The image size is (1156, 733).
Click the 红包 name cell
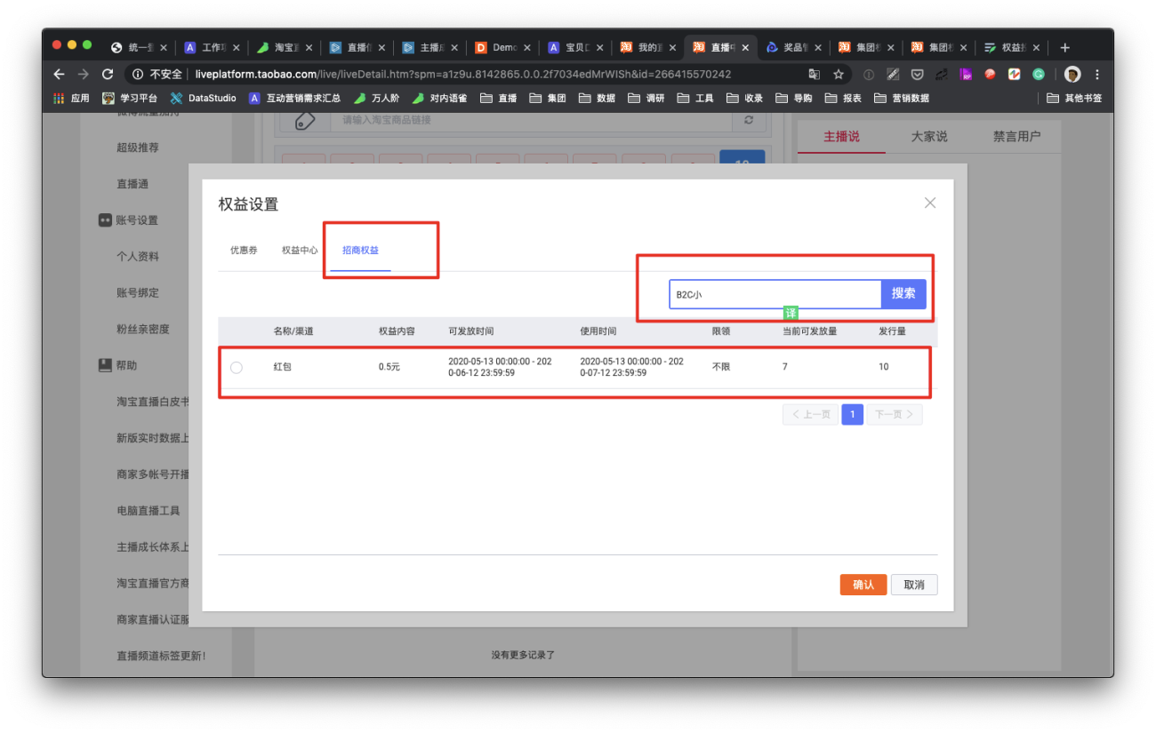pos(283,367)
